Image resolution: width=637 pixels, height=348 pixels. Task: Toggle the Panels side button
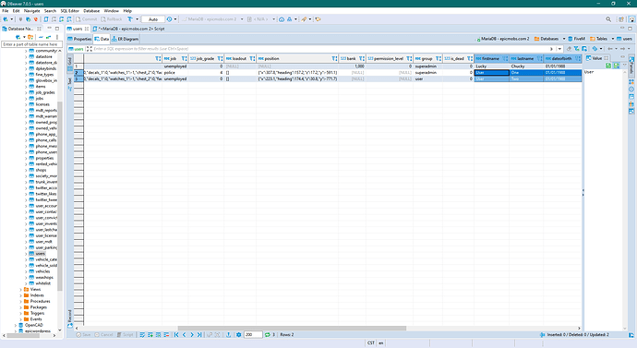click(x=631, y=65)
